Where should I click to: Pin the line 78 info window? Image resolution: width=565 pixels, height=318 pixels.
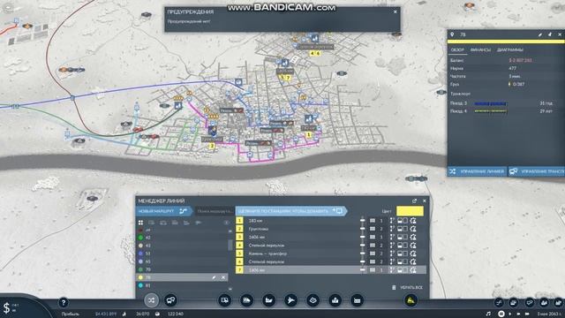[550, 34]
